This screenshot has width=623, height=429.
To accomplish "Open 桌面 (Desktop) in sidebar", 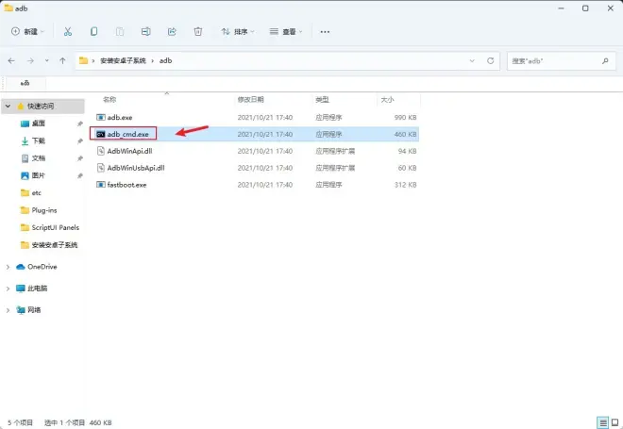I will pos(38,124).
